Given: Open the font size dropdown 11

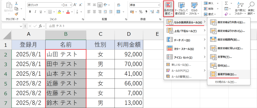Looking at the screenshot, I should [71, 5].
